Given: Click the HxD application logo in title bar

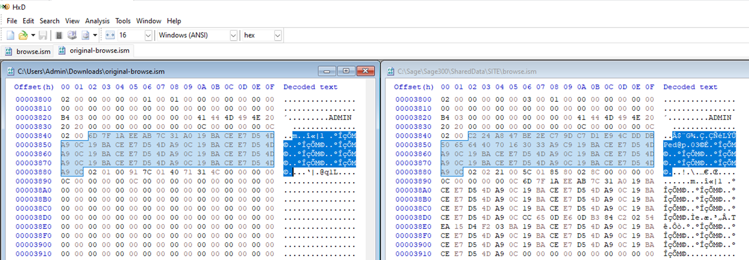Looking at the screenshot, I should [5, 7].
